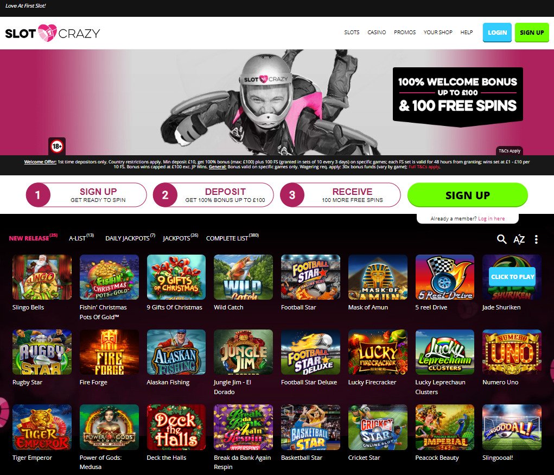Click the 18+ age restriction badge
Viewport: 554px width, 475px height.
click(57, 146)
